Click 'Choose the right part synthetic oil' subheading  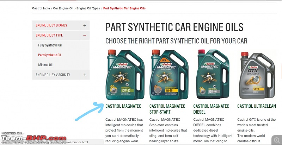click(x=176, y=41)
